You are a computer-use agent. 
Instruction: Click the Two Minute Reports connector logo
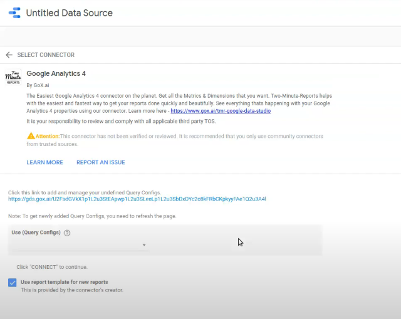pos(13,76)
